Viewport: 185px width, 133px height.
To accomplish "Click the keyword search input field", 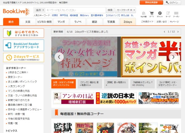I will (76, 10).
